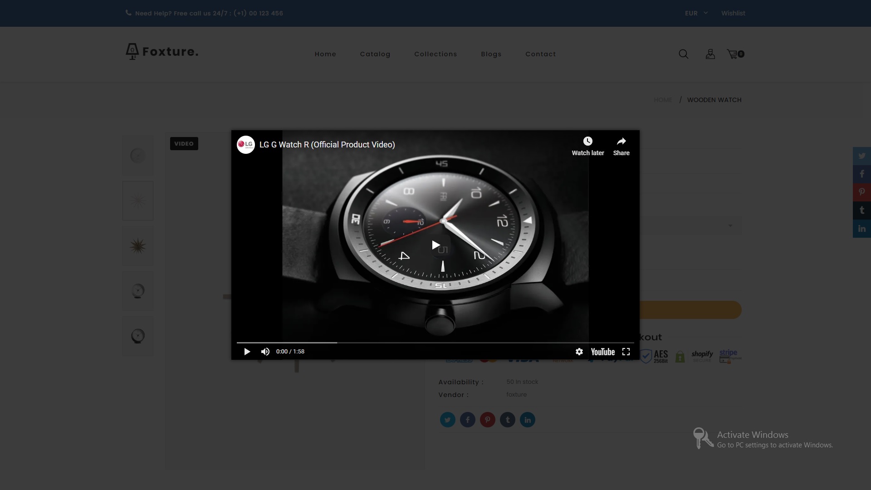Click the orange add to cart button

tap(690, 310)
